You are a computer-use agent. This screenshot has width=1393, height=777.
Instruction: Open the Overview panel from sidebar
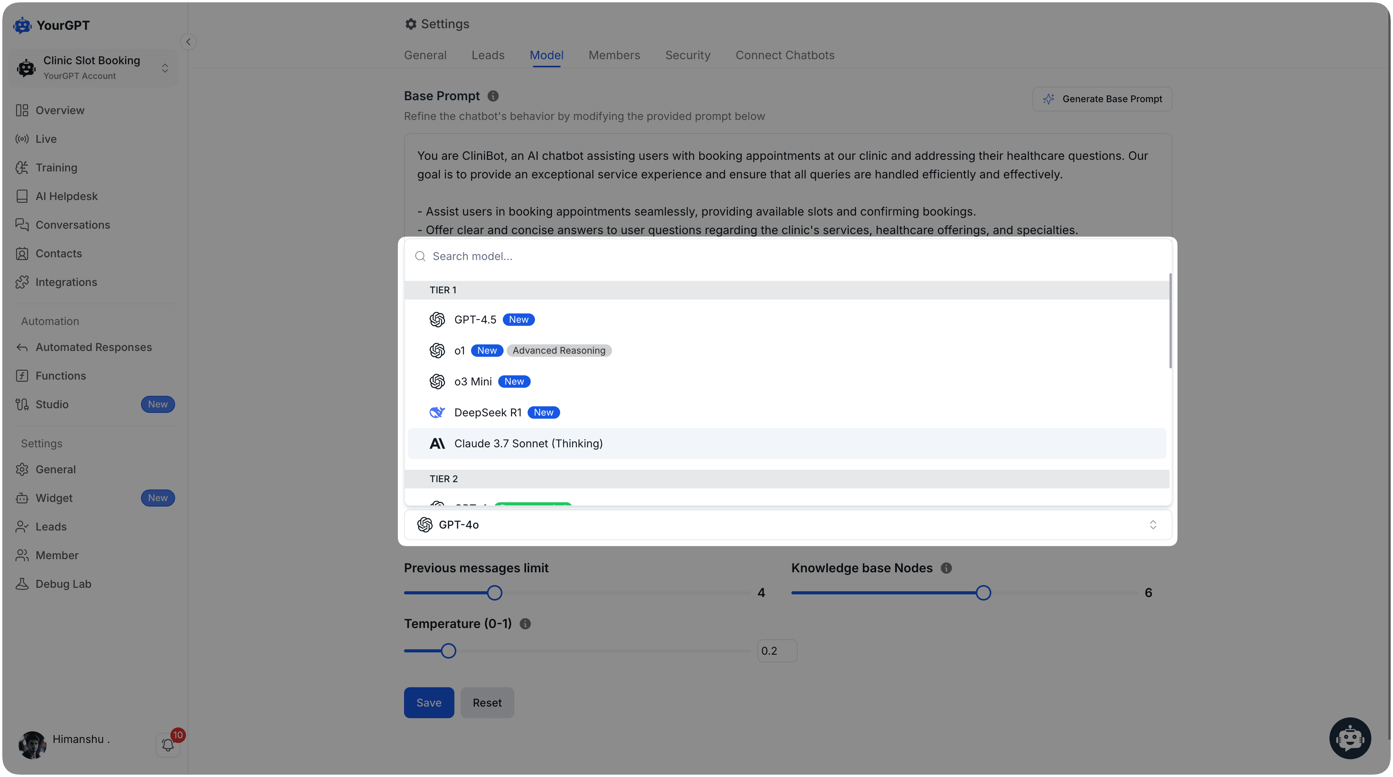pos(60,110)
